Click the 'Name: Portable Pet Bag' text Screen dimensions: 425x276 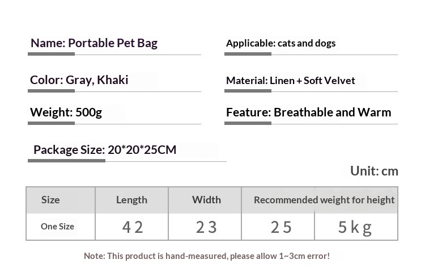[x=93, y=44]
